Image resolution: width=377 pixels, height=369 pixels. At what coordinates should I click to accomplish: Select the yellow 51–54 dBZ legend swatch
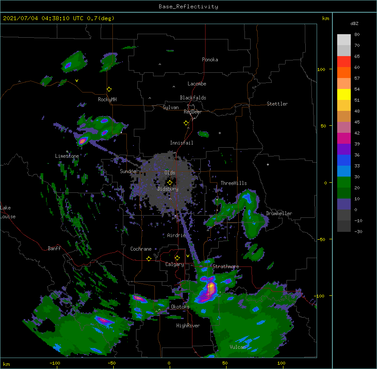coord(344,94)
